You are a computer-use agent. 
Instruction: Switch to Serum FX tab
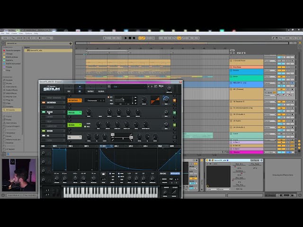tap(80, 89)
